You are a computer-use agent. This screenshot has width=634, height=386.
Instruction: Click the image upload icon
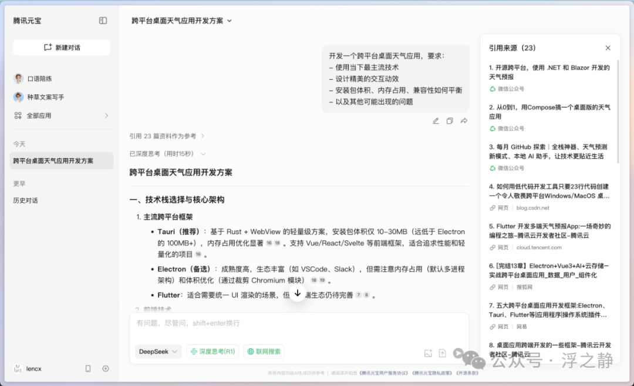pyautogui.click(x=428, y=353)
